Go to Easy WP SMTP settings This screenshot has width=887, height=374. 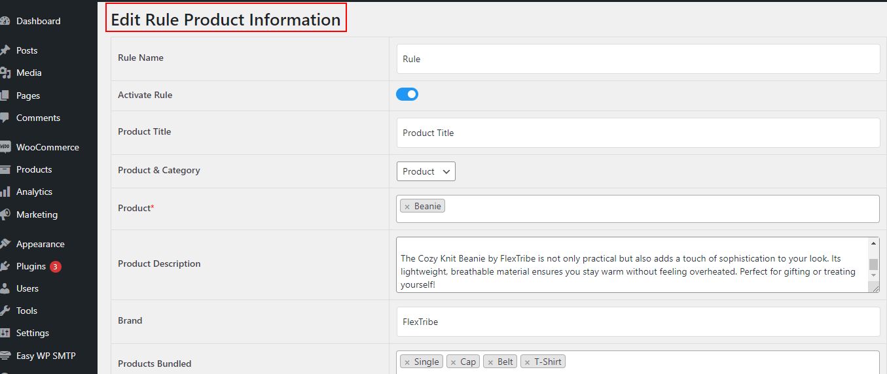[46, 356]
